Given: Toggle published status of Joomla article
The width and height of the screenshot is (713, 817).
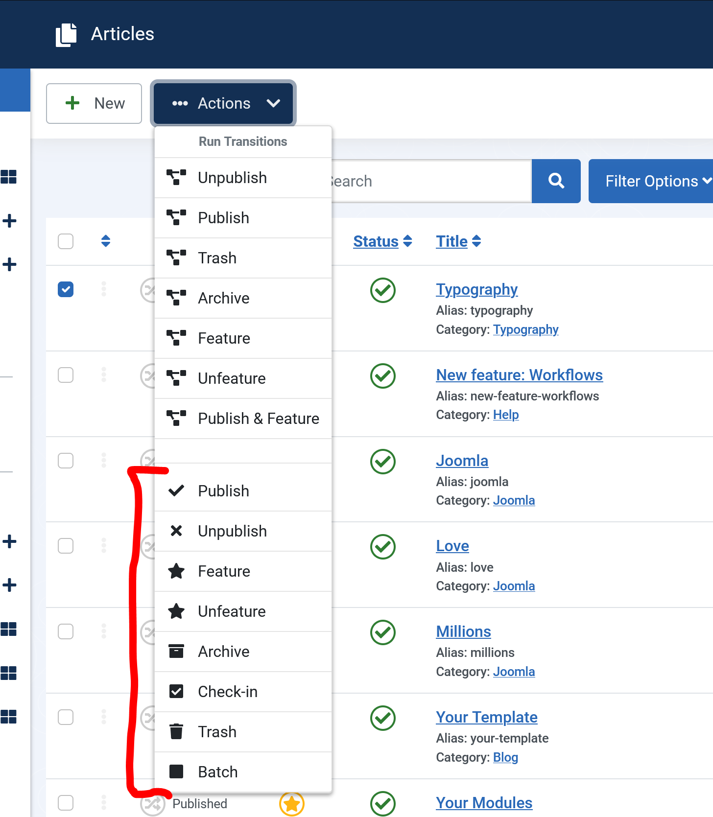Looking at the screenshot, I should pyautogui.click(x=383, y=462).
